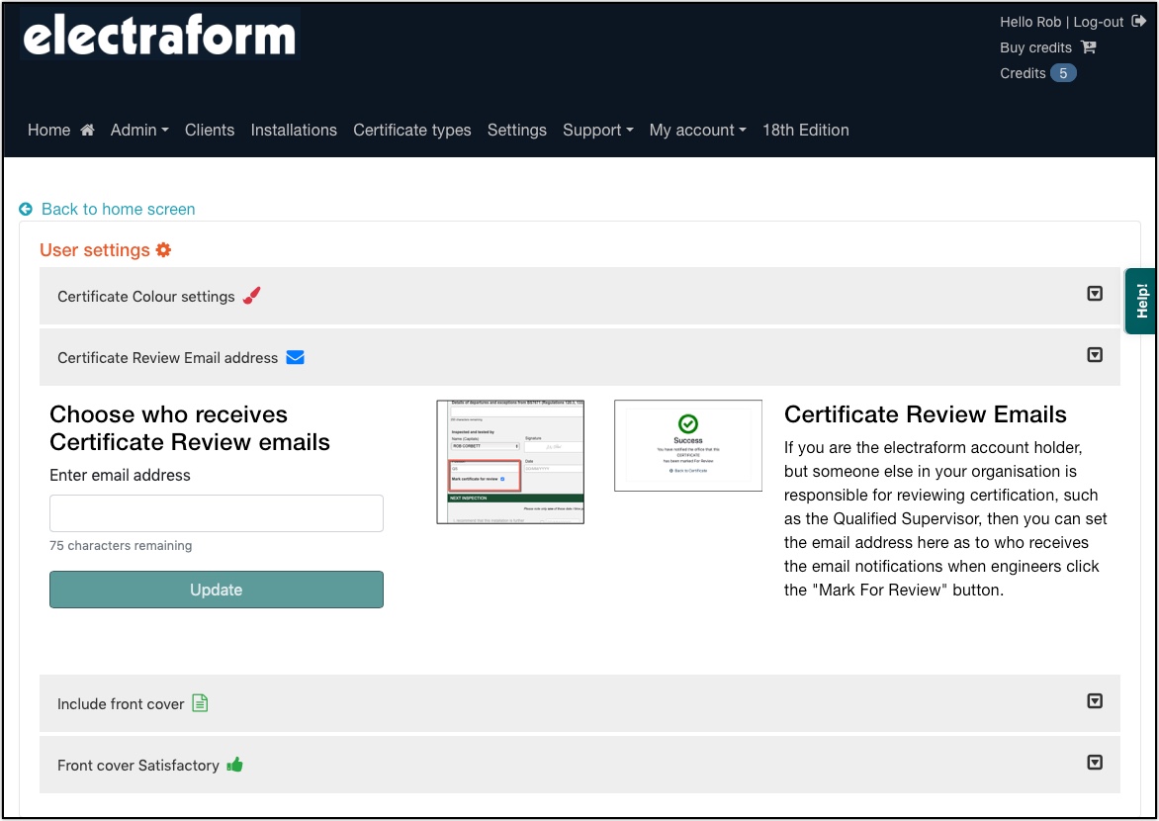Click the Credits count badge showing 5
The width and height of the screenshot is (1159, 821).
click(x=1063, y=73)
